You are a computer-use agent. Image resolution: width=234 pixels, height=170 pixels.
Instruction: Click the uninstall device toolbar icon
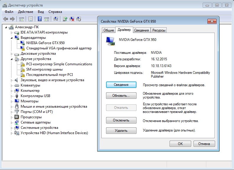coord(79,19)
